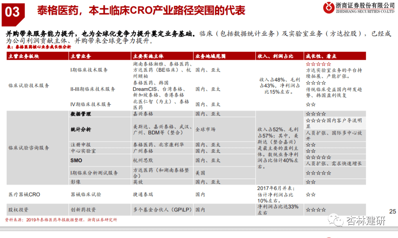398x238 pixels.
Task: Click the cell starting "收入占52%、毛利占57%"
Action: 278,148
